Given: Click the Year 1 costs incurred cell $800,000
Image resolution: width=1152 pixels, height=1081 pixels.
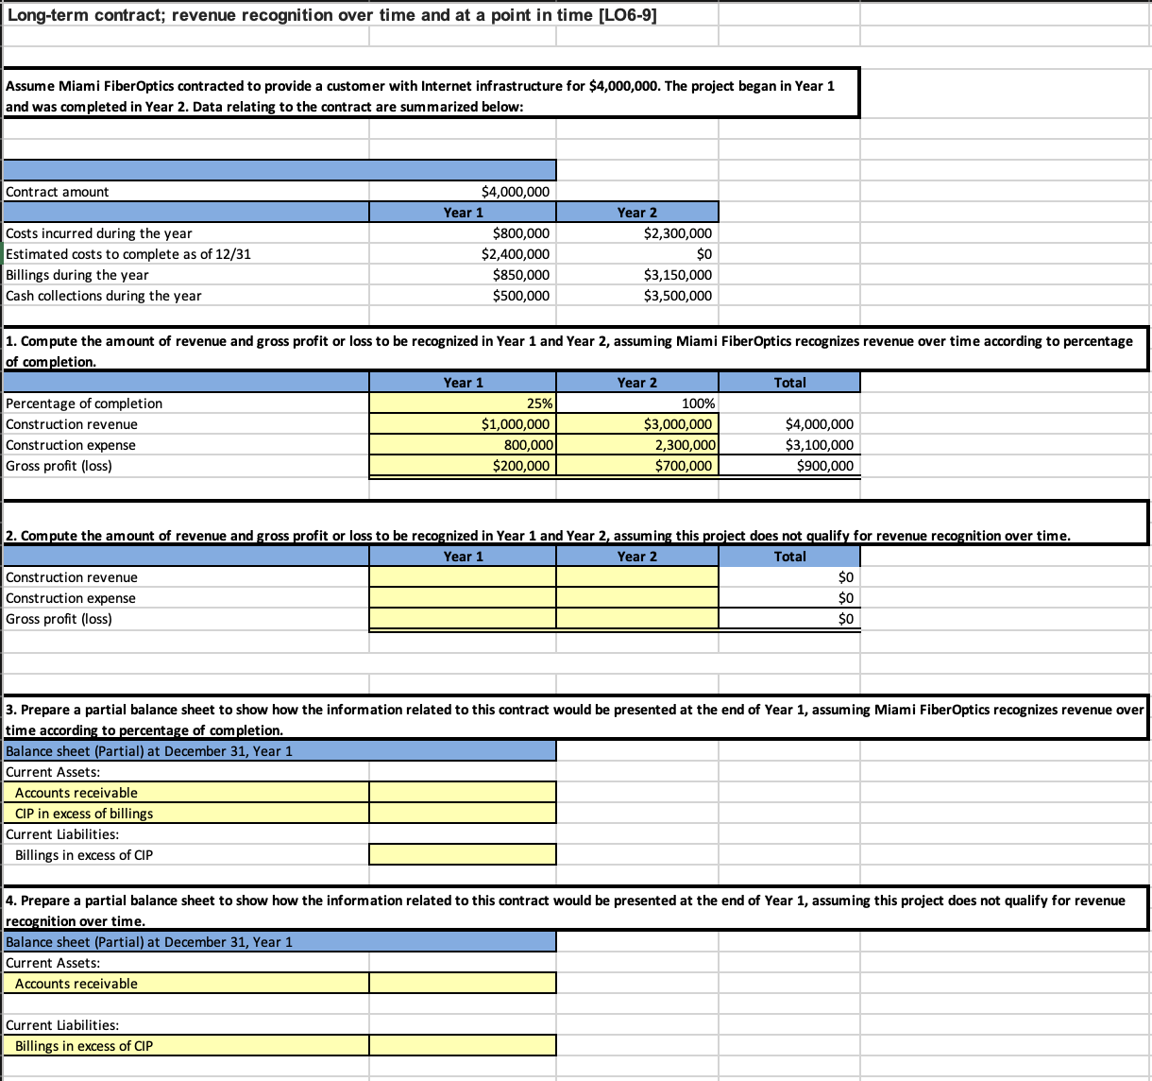Looking at the screenshot, I should tap(462, 232).
